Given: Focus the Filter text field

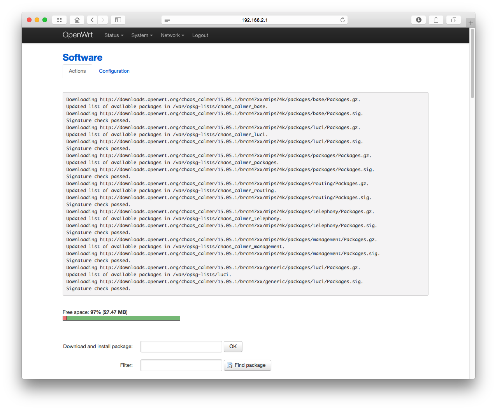Looking at the screenshot, I should tap(181, 365).
